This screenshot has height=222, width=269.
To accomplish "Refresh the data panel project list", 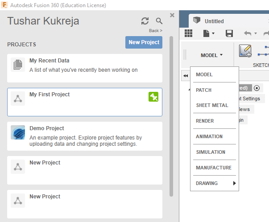I will [145, 21].
